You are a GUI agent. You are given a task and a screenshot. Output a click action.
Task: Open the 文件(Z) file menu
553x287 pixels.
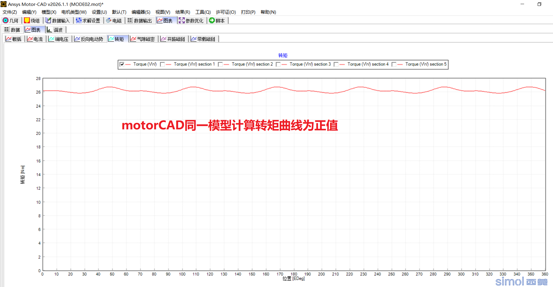[x=10, y=12]
